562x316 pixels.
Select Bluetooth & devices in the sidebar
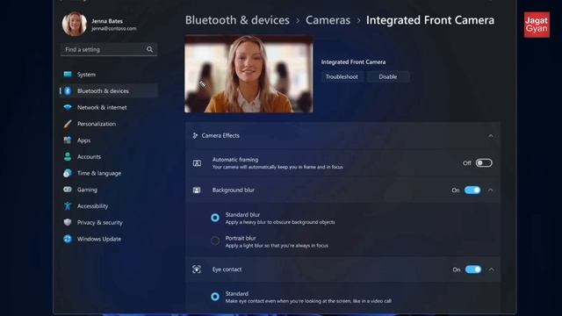pos(109,90)
